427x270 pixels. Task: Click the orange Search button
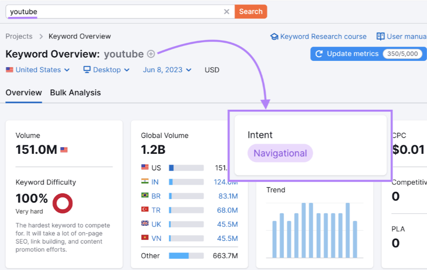point(251,11)
